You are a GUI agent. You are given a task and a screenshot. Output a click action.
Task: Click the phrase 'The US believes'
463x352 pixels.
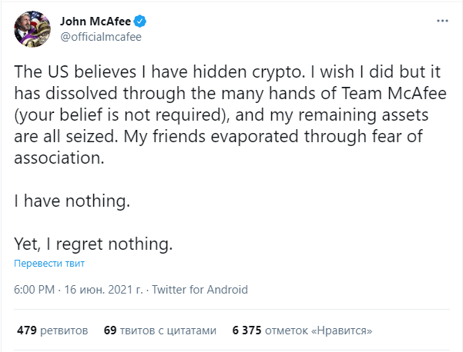coord(75,72)
